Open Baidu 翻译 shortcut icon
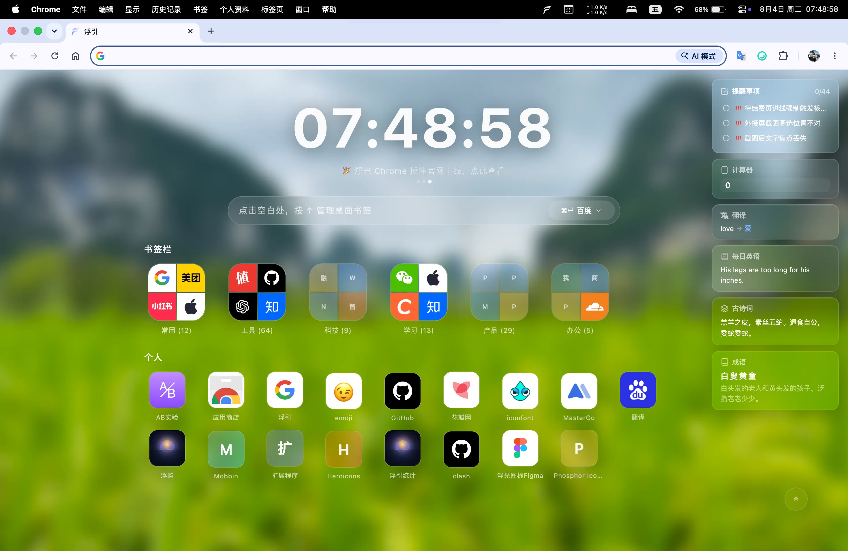The width and height of the screenshot is (848, 551). (x=638, y=390)
